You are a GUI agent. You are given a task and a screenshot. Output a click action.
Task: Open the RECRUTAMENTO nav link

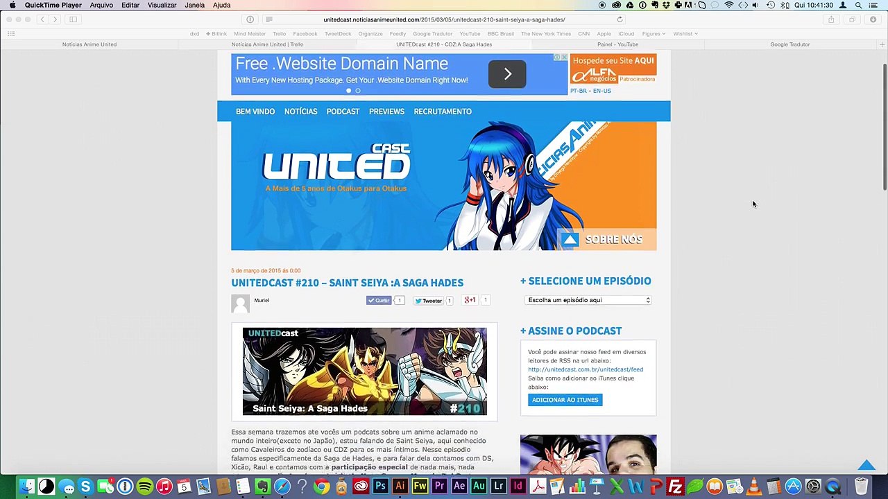(443, 112)
